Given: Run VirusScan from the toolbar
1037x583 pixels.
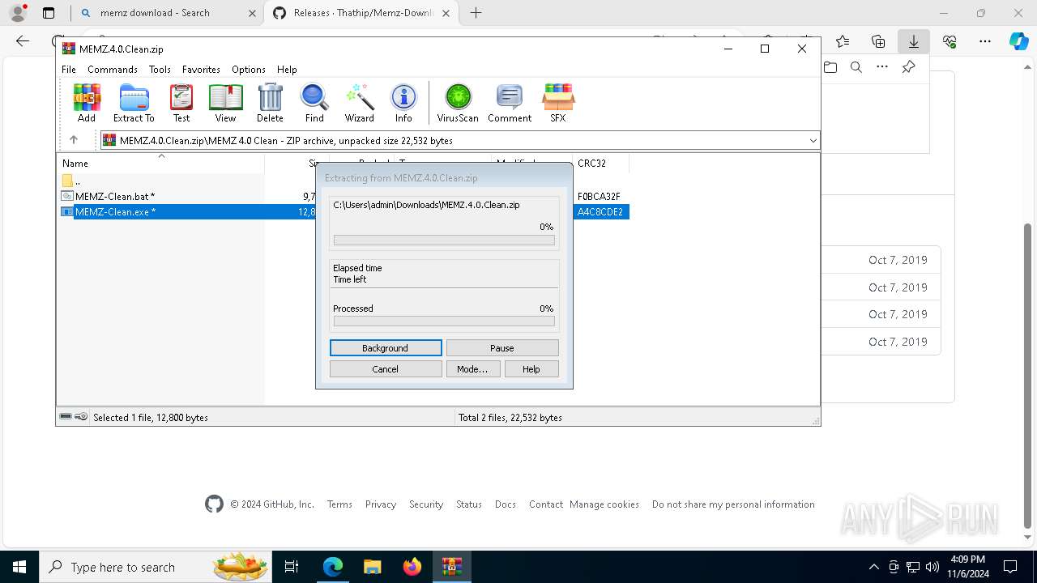Looking at the screenshot, I should pyautogui.click(x=458, y=103).
